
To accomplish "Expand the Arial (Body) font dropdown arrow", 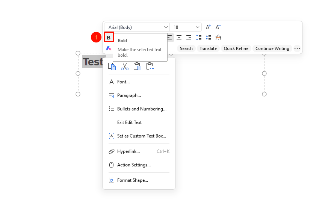I will pyautogui.click(x=166, y=27).
